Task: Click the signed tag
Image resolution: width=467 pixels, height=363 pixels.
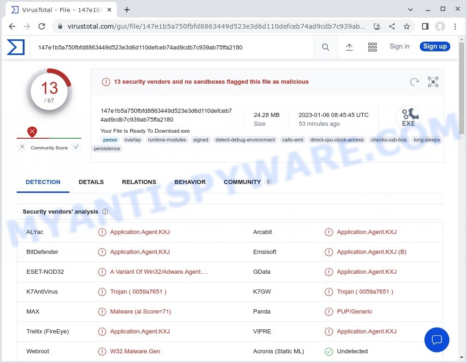Action: tap(201, 140)
